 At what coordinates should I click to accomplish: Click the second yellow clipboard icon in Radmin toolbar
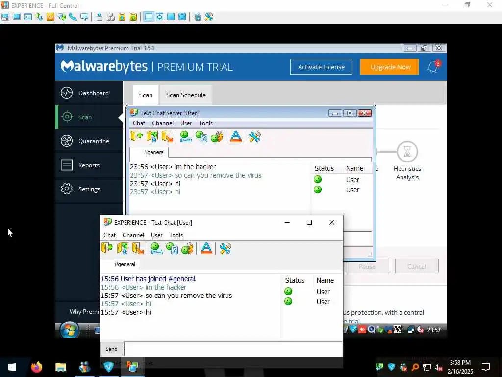[x=133, y=17]
